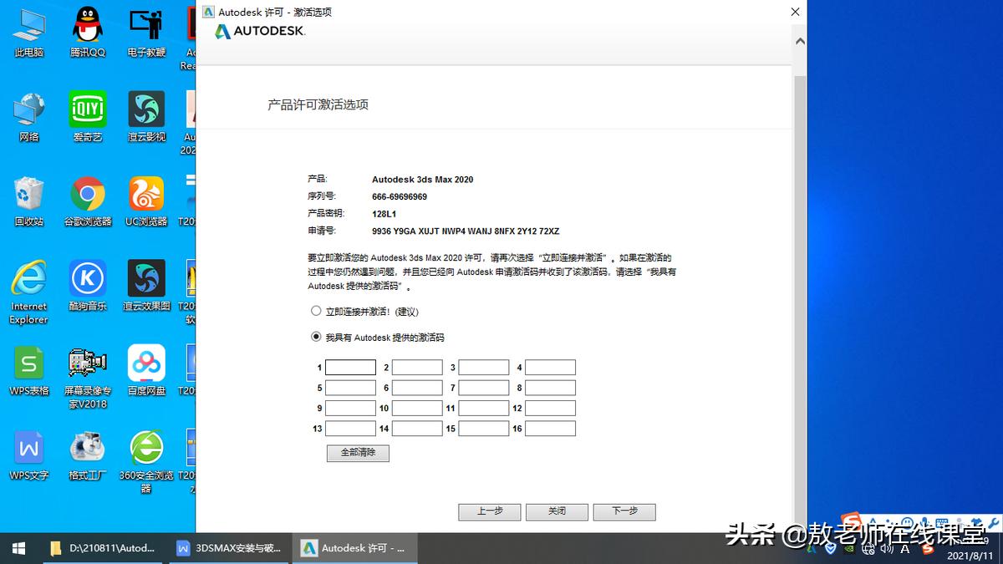Launch 谷歌浏览器 from the desktop
The height and width of the screenshot is (564, 1003).
[x=87, y=194]
